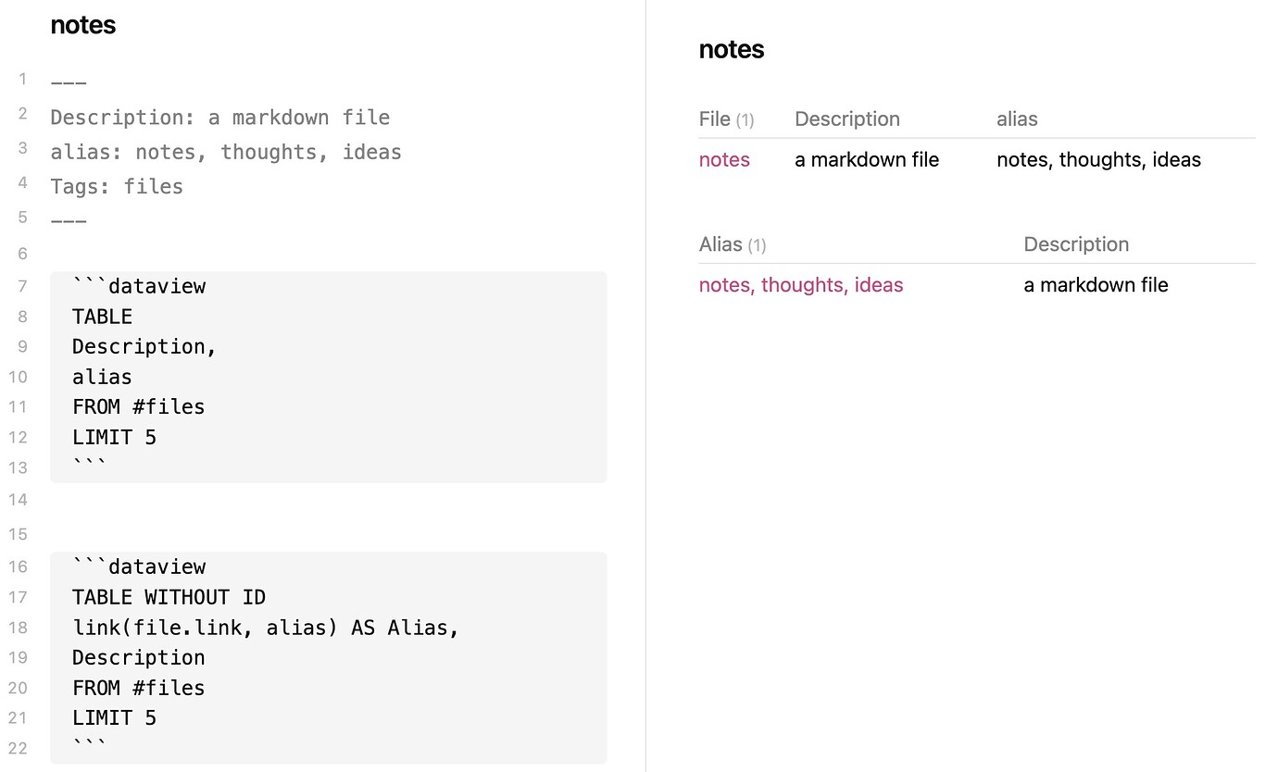Screen dimensions: 1278x772
Task: Click "TABLE WITHOUT ID" on line 17
Action: tap(169, 597)
